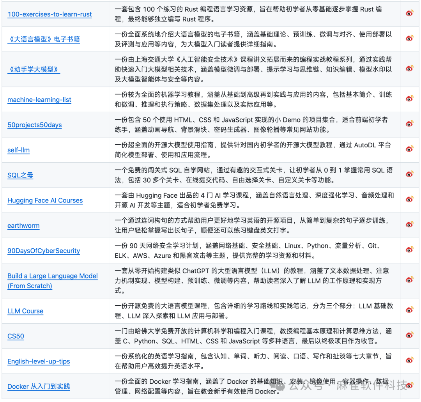Click the Weibo icon for Docker 从入门到实践
The image size is (421, 402).
coord(409,386)
